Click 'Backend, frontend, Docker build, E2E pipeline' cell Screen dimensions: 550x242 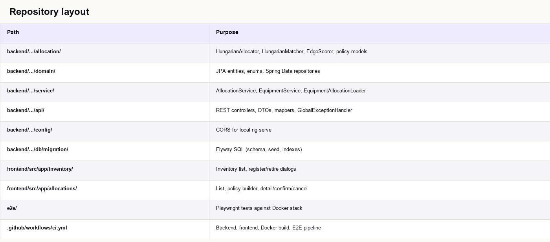[x=379, y=229]
